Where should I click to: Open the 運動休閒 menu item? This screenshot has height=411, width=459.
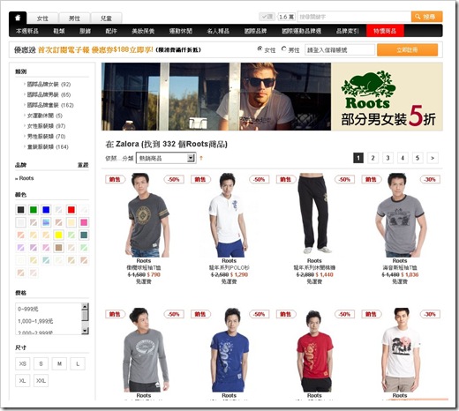(x=181, y=31)
